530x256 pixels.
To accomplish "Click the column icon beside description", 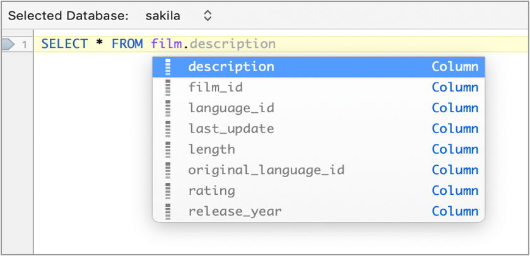I will point(168,67).
